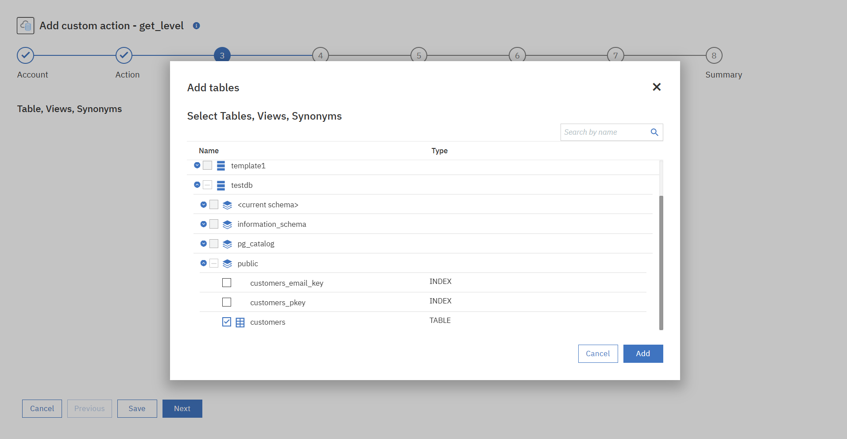Close the Add tables dialog
The width and height of the screenshot is (847, 439).
[657, 87]
